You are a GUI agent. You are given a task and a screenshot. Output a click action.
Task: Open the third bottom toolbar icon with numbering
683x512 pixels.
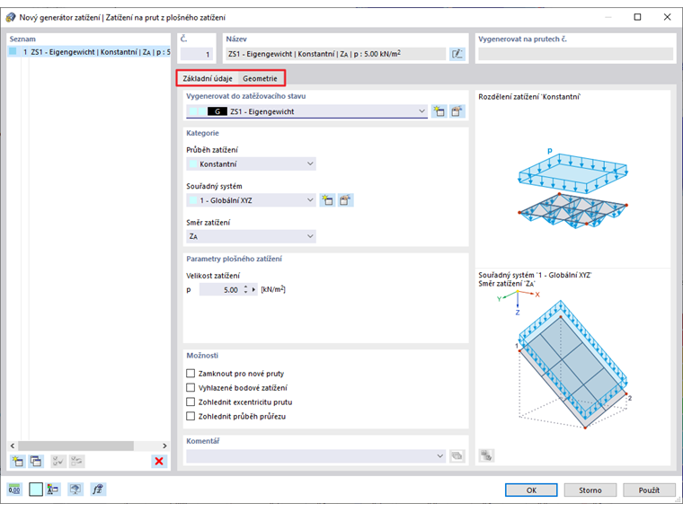pyautogui.click(x=53, y=490)
